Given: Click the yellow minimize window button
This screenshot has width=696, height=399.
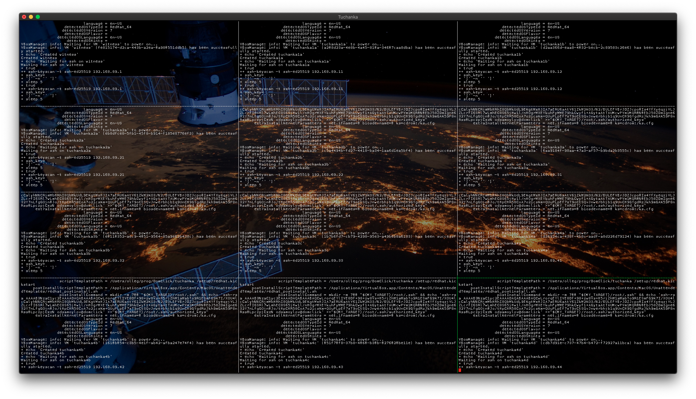Looking at the screenshot, I should coord(31,17).
